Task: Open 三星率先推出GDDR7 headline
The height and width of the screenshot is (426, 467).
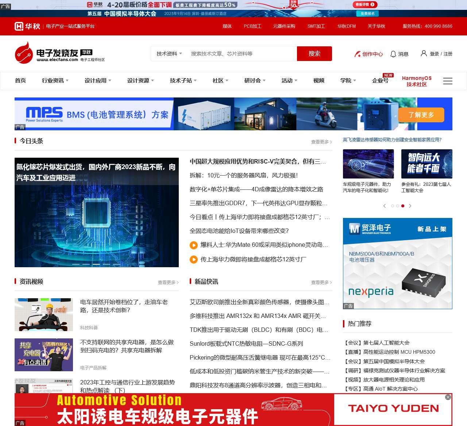Action: click(259, 203)
